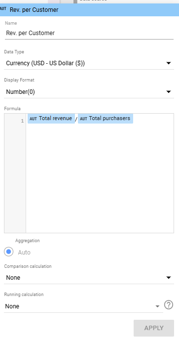This screenshot has width=179, height=342.
Task: Click the None value under Comparison calculation
Action: coord(13,277)
